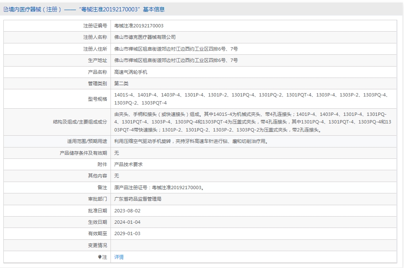Click the 注册证编号 label cell
404x268 pixels.
[x=95, y=26]
